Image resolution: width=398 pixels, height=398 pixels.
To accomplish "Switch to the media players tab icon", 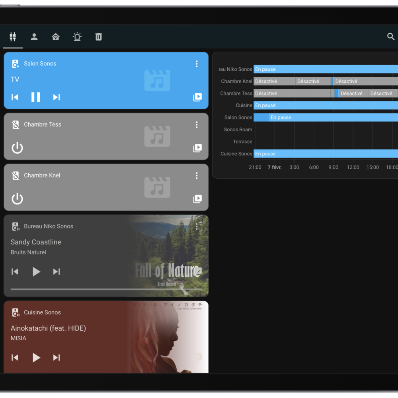I will (13, 37).
